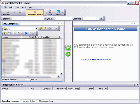Click the grayed cancel/stop icon in local toolbar
The width and height of the screenshot is (140, 104).
tap(50, 29)
